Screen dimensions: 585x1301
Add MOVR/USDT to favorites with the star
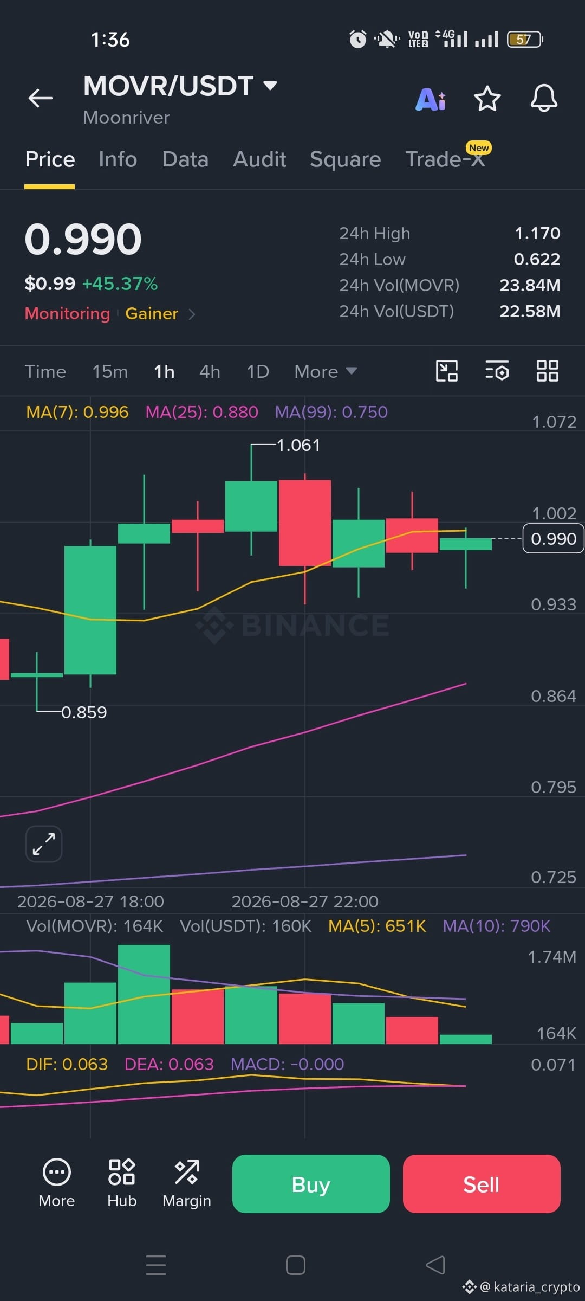pos(487,99)
